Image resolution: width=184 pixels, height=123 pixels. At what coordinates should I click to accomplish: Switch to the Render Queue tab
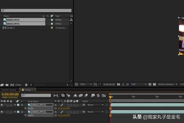point(9,90)
